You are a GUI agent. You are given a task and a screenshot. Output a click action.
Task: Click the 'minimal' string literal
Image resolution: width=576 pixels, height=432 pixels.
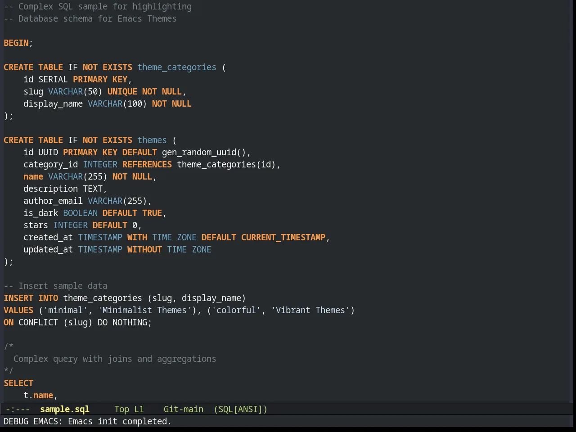pyautogui.click(x=66, y=310)
